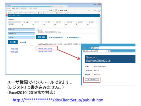Screen dimensions: 141x106
Task: Switch to 運用(AD連携あり) tab
Action: [56, 38]
